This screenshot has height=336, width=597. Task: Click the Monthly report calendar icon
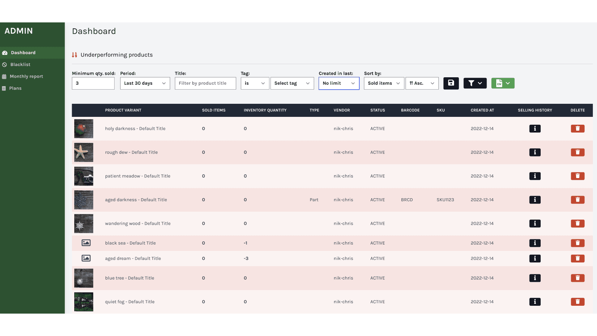click(x=5, y=76)
